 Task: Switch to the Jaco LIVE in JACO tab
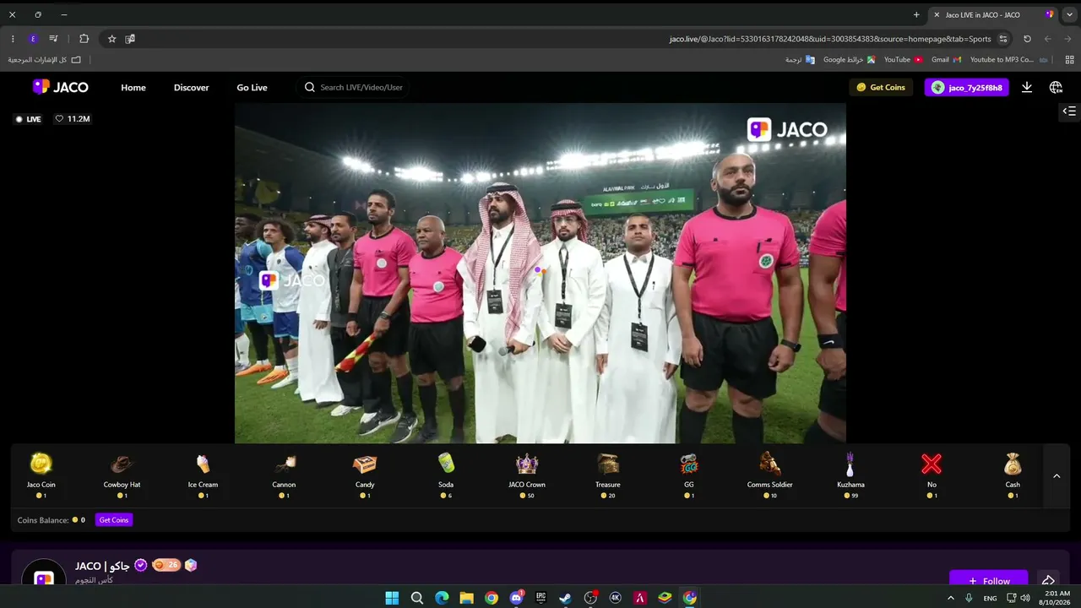point(993,14)
